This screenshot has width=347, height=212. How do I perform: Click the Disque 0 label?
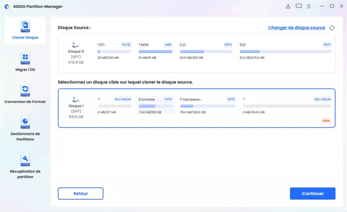tap(76, 51)
